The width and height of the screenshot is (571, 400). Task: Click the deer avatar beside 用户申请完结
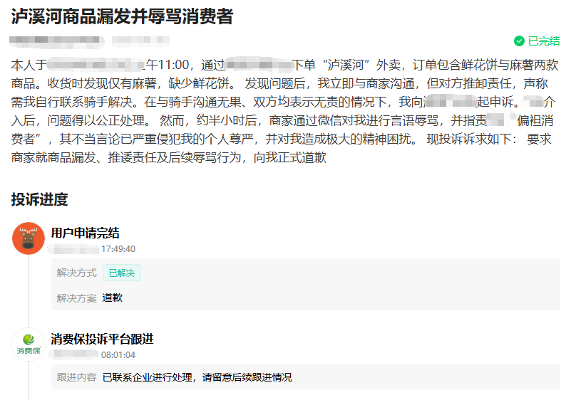tap(29, 238)
